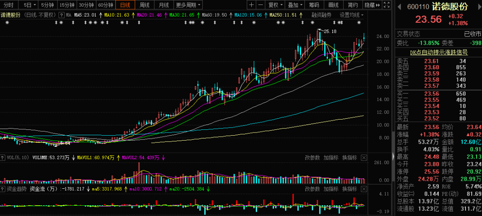Switch to 周线 weekly tab
The width and height of the screenshot is (482, 216).
point(144,5)
